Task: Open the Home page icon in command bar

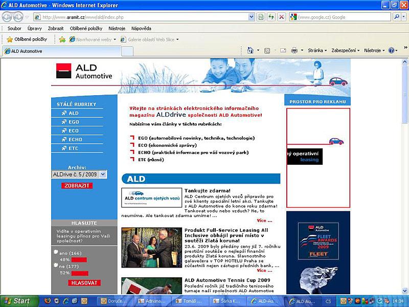Action: [250, 50]
